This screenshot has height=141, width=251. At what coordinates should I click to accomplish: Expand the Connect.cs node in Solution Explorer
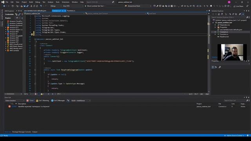[215, 32]
